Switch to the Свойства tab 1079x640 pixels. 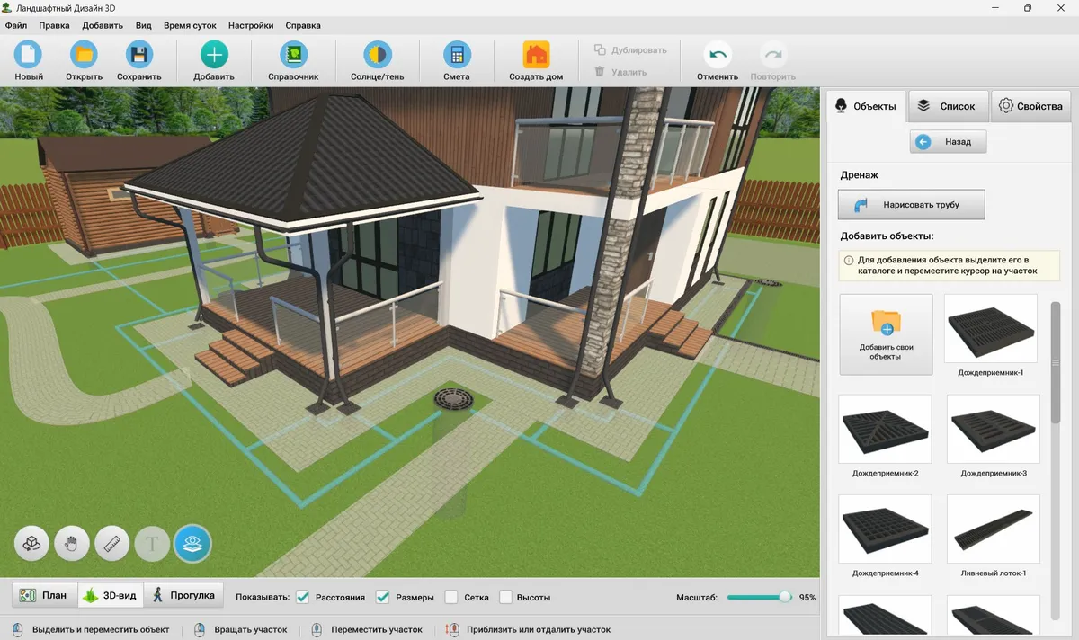pos(1031,106)
